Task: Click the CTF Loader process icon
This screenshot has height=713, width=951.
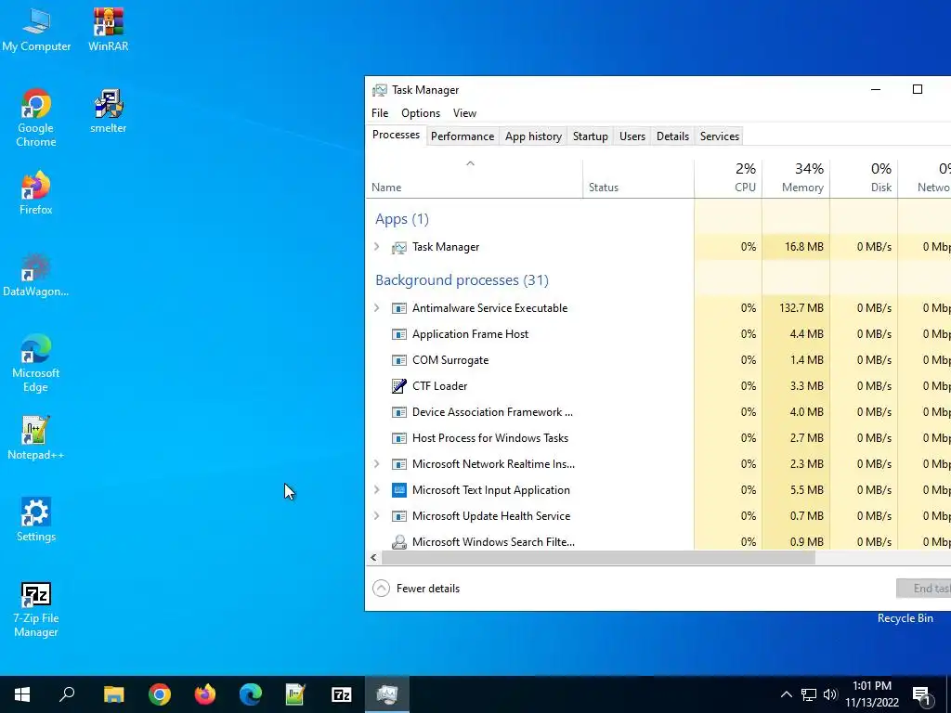Action: 399,386
